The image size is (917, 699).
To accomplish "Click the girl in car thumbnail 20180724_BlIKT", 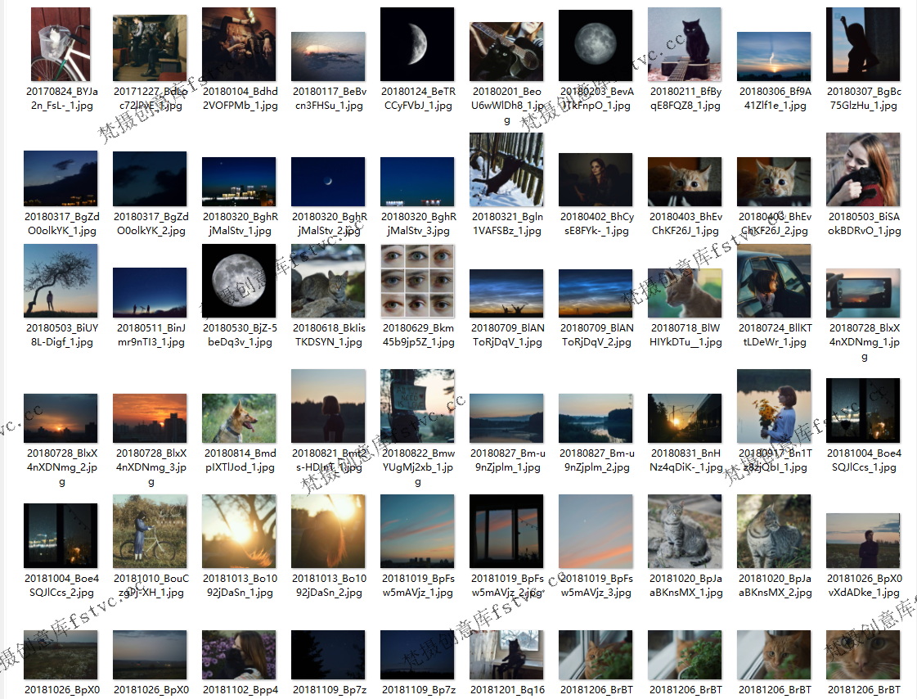I will click(775, 281).
